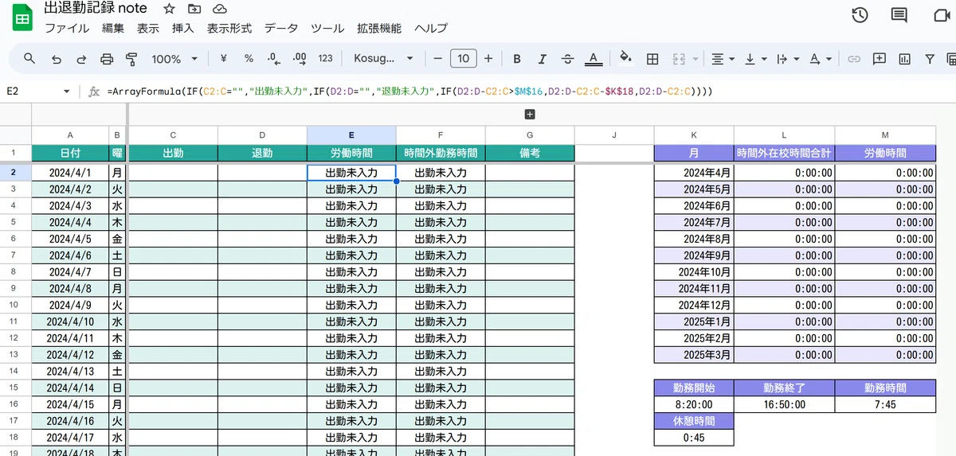Open the Google Sheets home icon
Image resolution: width=956 pixels, height=456 pixels.
click(x=22, y=19)
